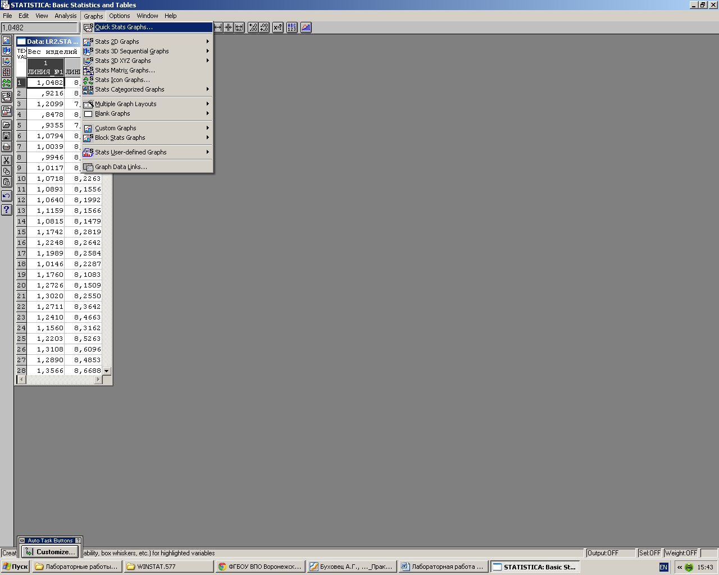Toggle Output:OFF status bar field
Image resolution: width=719 pixels, height=575 pixels.
611,553
